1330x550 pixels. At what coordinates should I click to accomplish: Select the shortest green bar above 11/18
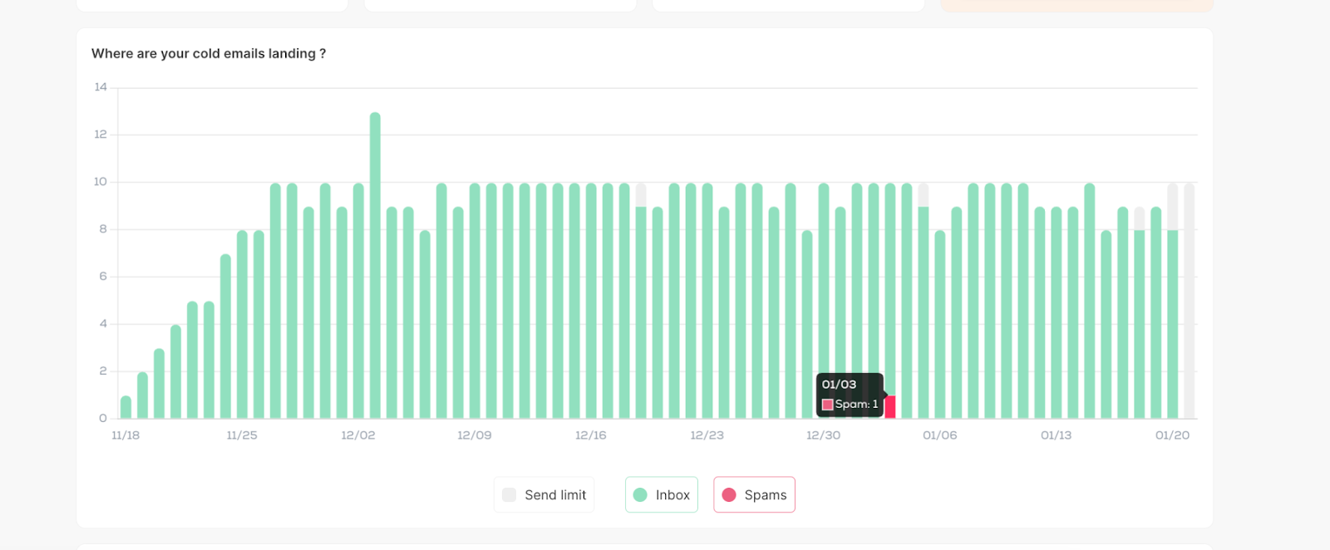tap(126, 407)
